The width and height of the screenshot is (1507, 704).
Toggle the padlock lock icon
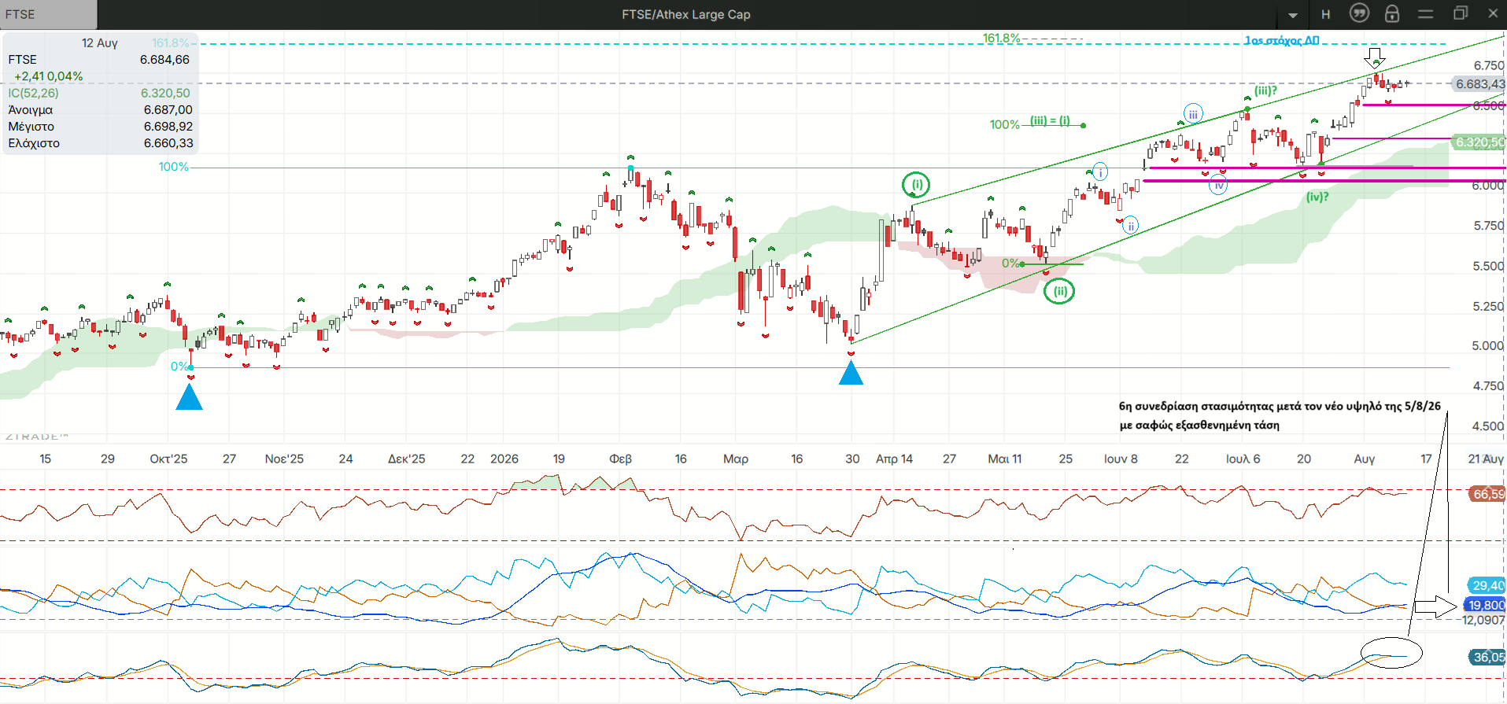pyautogui.click(x=1392, y=13)
